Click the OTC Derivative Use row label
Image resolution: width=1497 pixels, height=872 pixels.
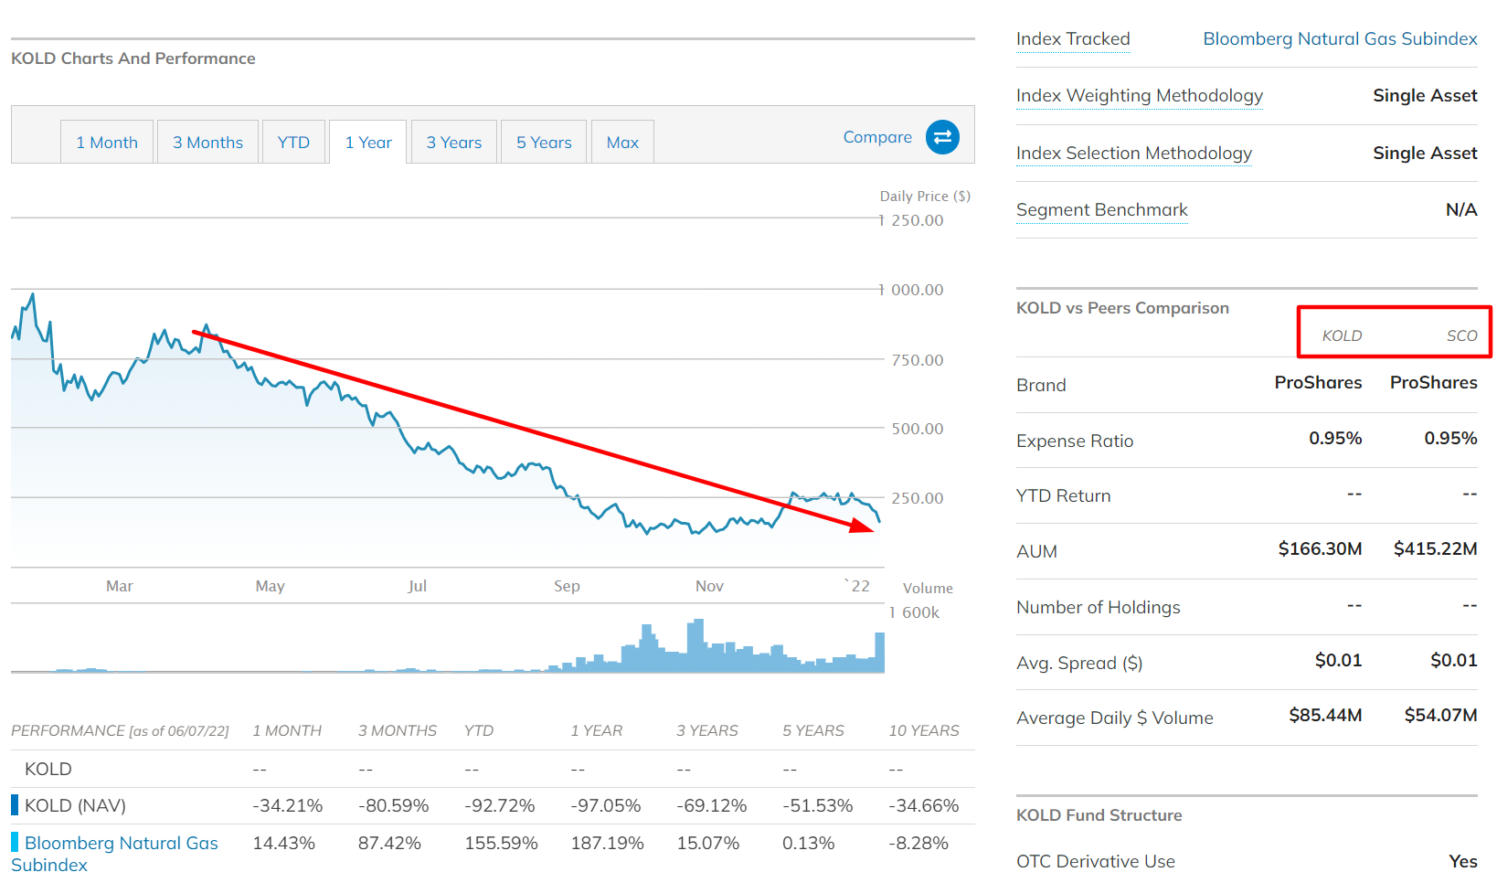1096,861
